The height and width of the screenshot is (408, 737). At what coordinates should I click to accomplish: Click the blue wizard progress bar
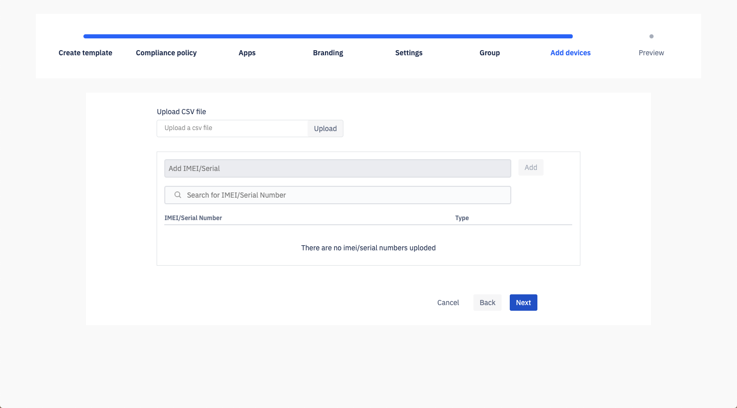coord(328,36)
